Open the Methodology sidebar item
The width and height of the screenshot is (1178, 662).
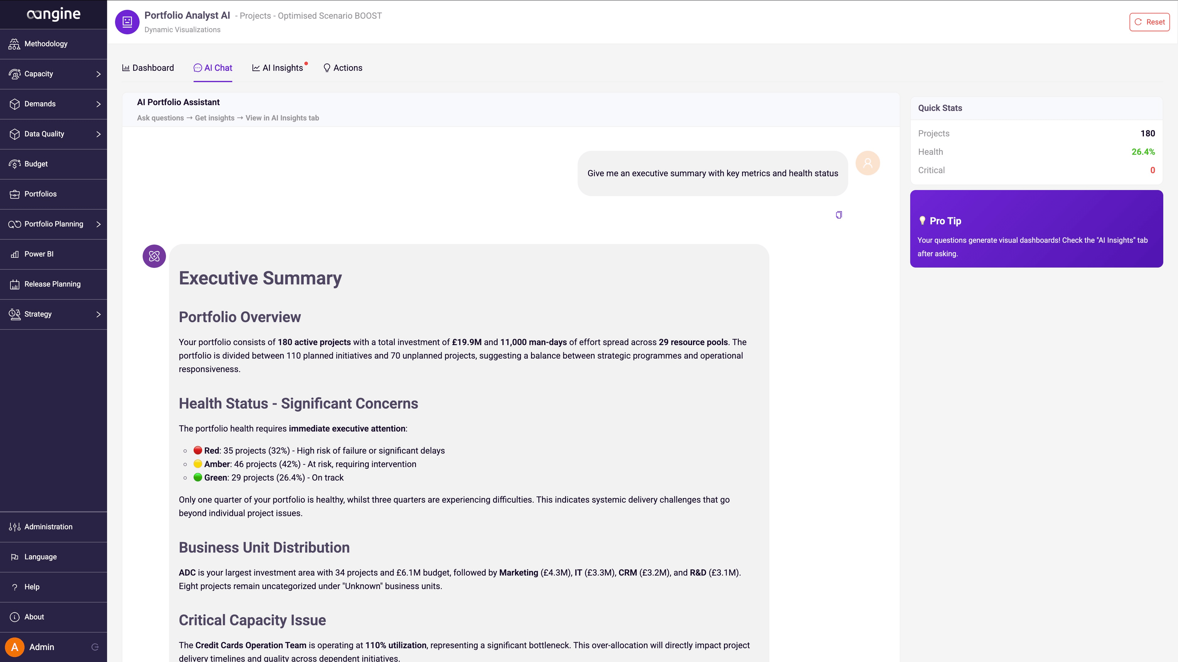[53, 44]
